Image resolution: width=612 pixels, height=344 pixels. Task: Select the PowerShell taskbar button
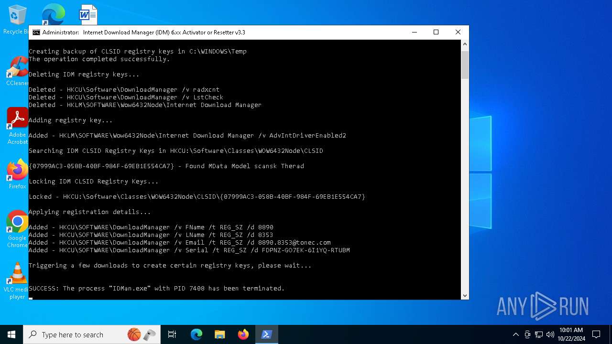267,334
